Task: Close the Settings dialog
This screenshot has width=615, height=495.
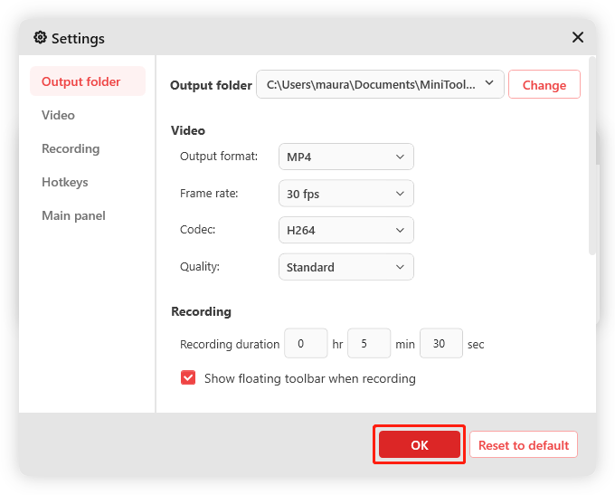Action: (x=577, y=38)
